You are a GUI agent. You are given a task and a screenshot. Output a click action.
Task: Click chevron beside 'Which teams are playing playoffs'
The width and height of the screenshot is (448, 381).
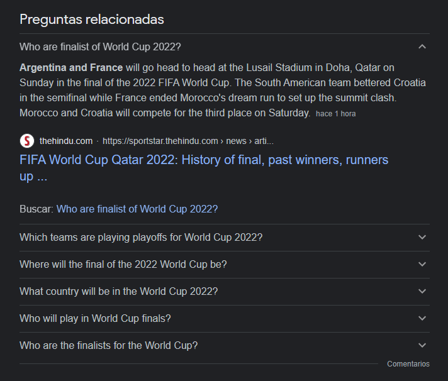pyautogui.click(x=422, y=237)
